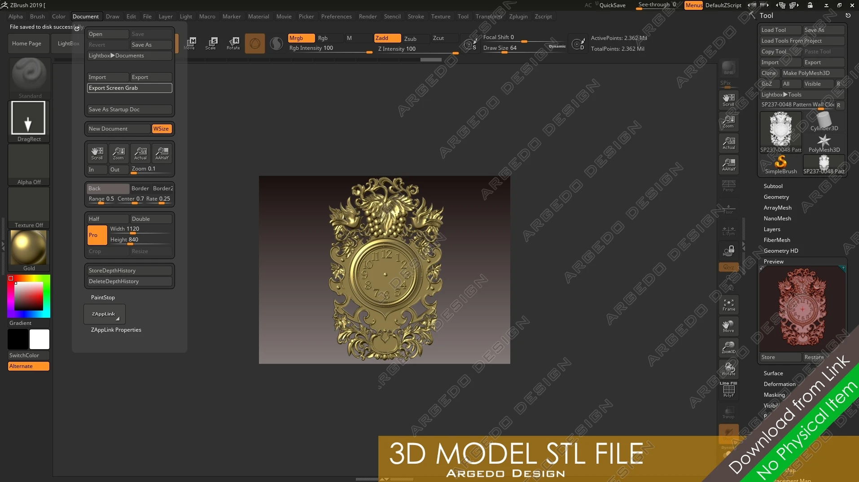Disable the Pro proportional constraint button

click(x=97, y=235)
